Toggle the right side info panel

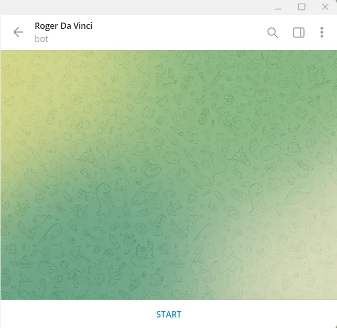click(x=299, y=33)
